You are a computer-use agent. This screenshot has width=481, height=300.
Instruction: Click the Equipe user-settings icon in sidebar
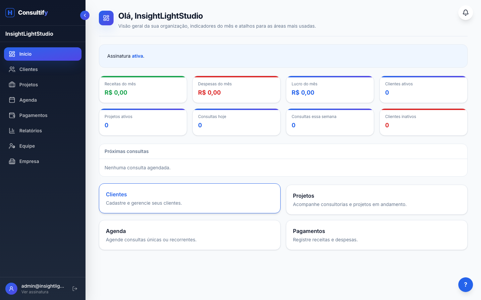tap(12, 146)
